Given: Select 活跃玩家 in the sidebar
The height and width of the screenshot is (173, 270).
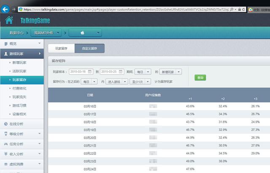Looking at the screenshot, I should [x=19, y=71].
